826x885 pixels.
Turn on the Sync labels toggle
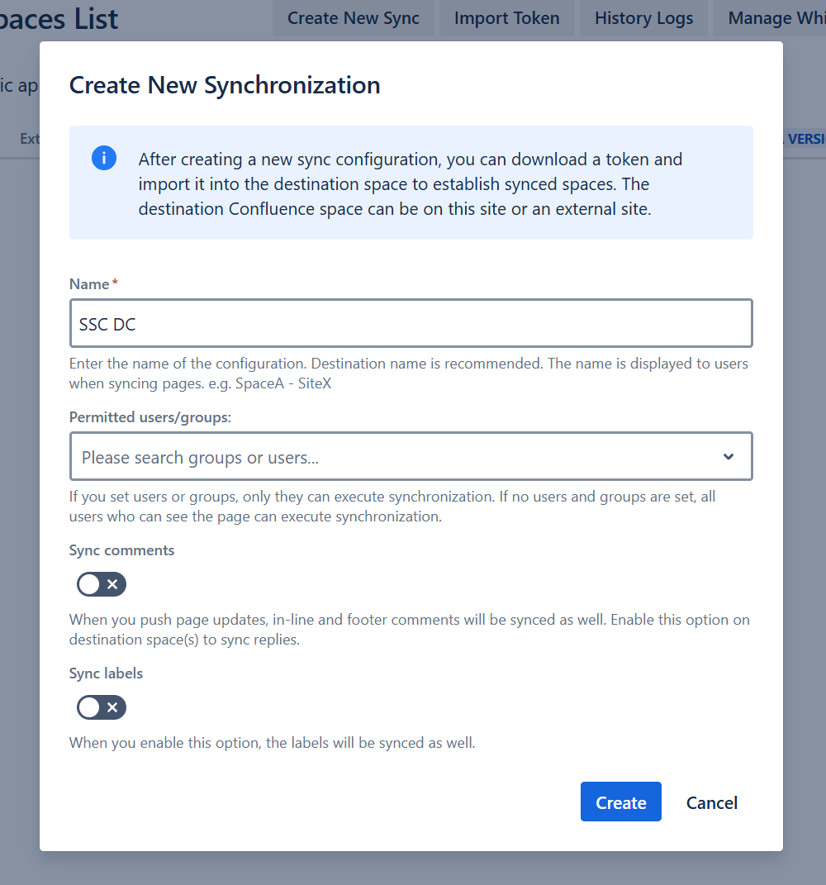click(102, 707)
